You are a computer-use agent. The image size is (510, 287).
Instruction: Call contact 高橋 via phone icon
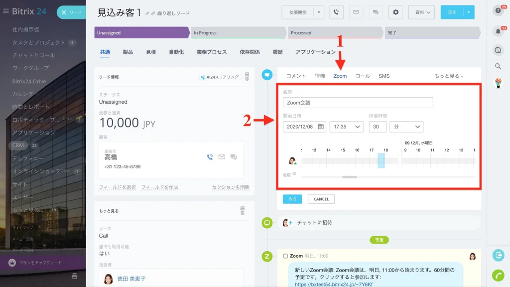coord(210,157)
